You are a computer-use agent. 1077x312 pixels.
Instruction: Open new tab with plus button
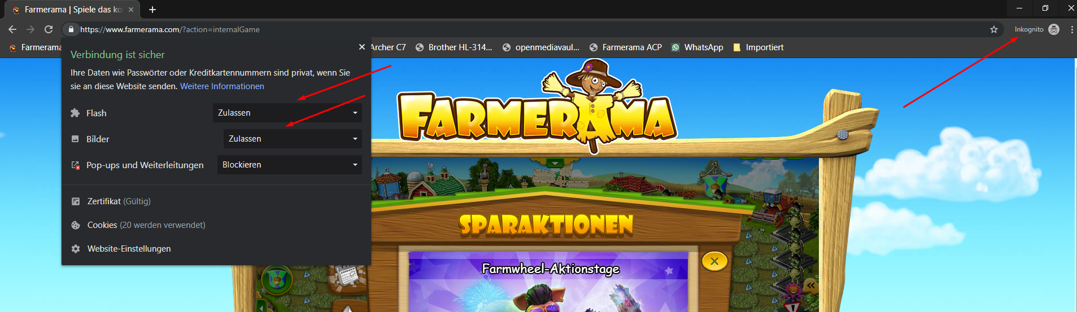click(x=152, y=10)
